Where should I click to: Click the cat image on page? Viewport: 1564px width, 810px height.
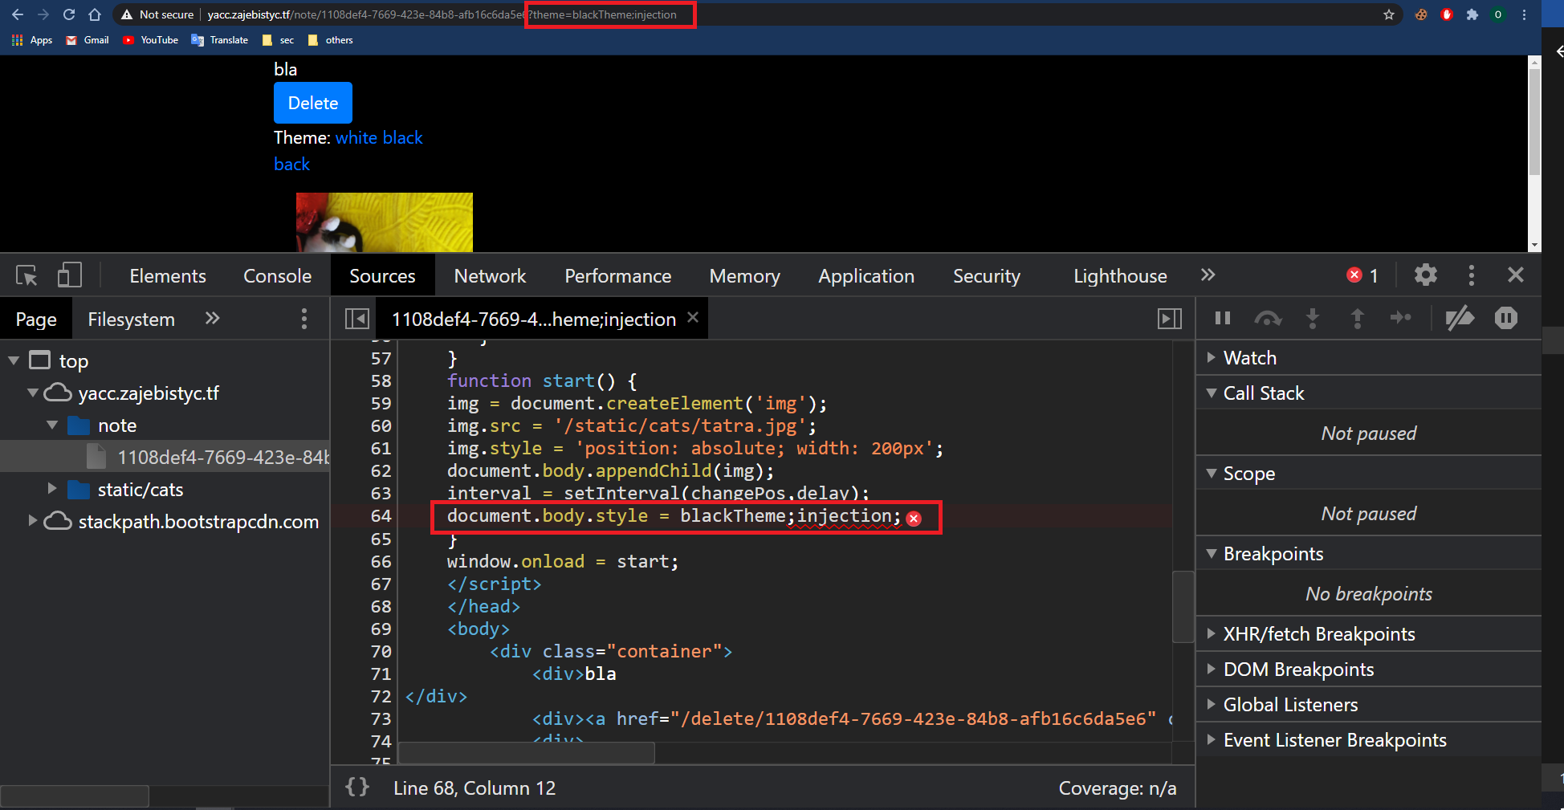[x=385, y=222]
